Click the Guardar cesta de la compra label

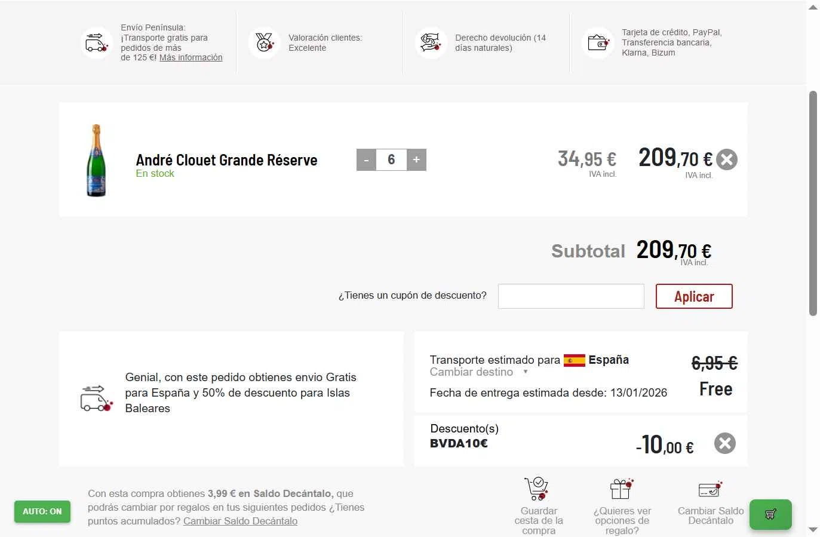click(x=539, y=521)
